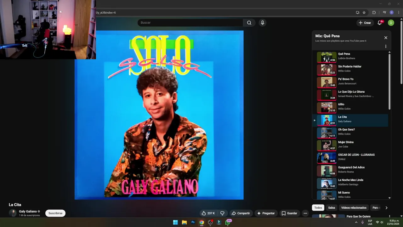Open Chrome media controls icon
This screenshot has width=403, height=227.
point(384,13)
